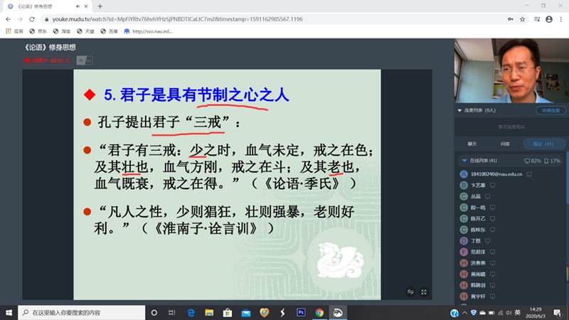
Task: Open Google Chrome from the taskbar
Action: coord(319,312)
